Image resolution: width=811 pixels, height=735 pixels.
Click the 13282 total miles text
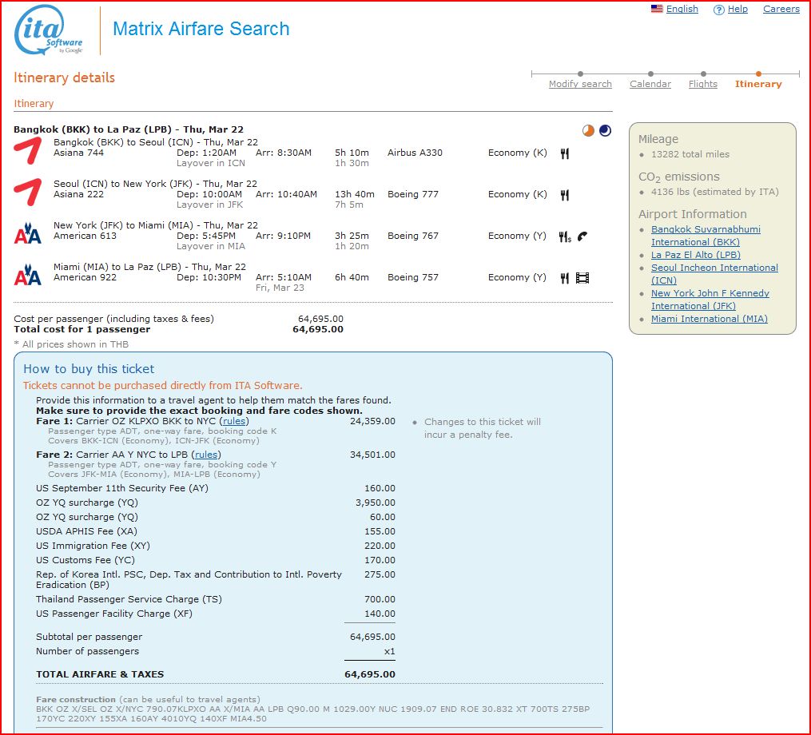click(690, 154)
